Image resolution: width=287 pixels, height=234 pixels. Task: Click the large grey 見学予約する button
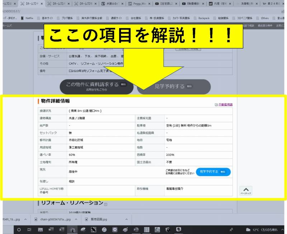[x=174, y=86]
